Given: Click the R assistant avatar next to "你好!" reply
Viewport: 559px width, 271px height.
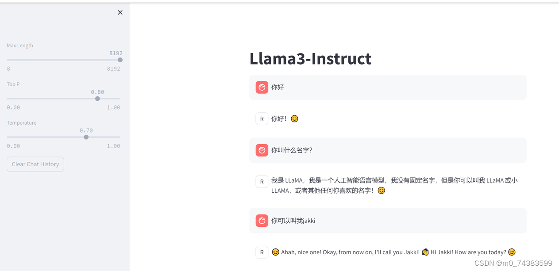Looking at the screenshot, I should [x=262, y=118].
